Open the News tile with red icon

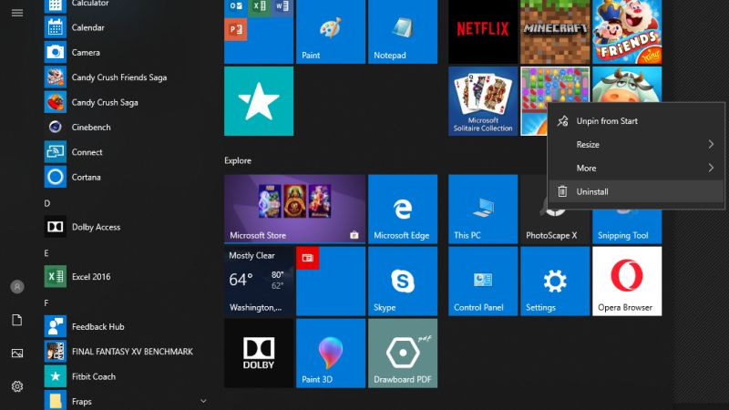(331, 282)
